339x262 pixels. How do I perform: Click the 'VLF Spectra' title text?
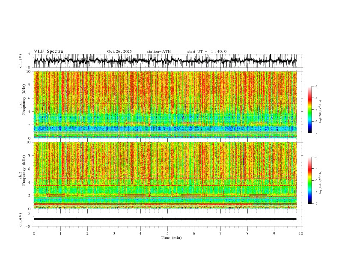click(48, 51)
